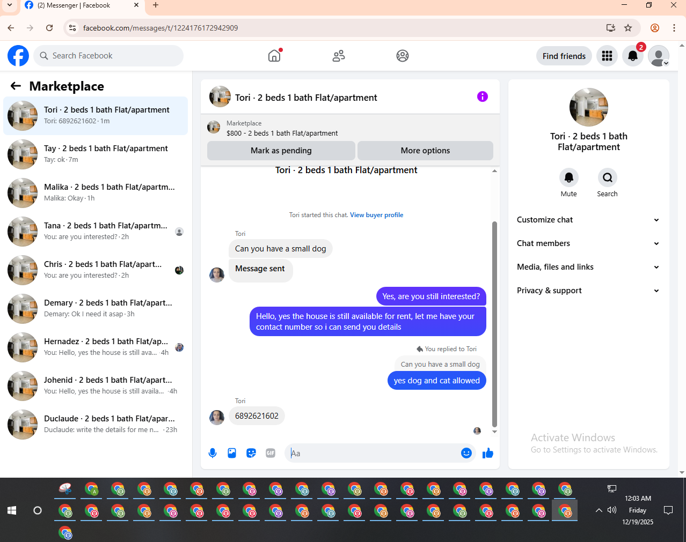Go back in browser history
686x542 pixels.
[11, 28]
